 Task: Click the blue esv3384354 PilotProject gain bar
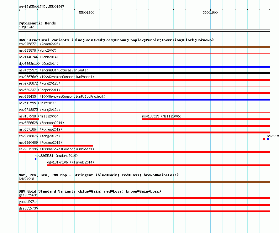click(144, 100)
